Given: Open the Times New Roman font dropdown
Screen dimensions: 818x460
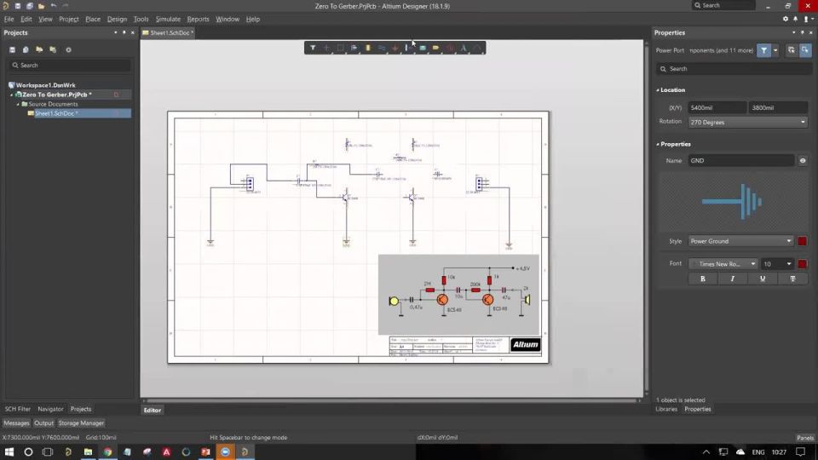Looking at the screenshot, I should (723, 264).
